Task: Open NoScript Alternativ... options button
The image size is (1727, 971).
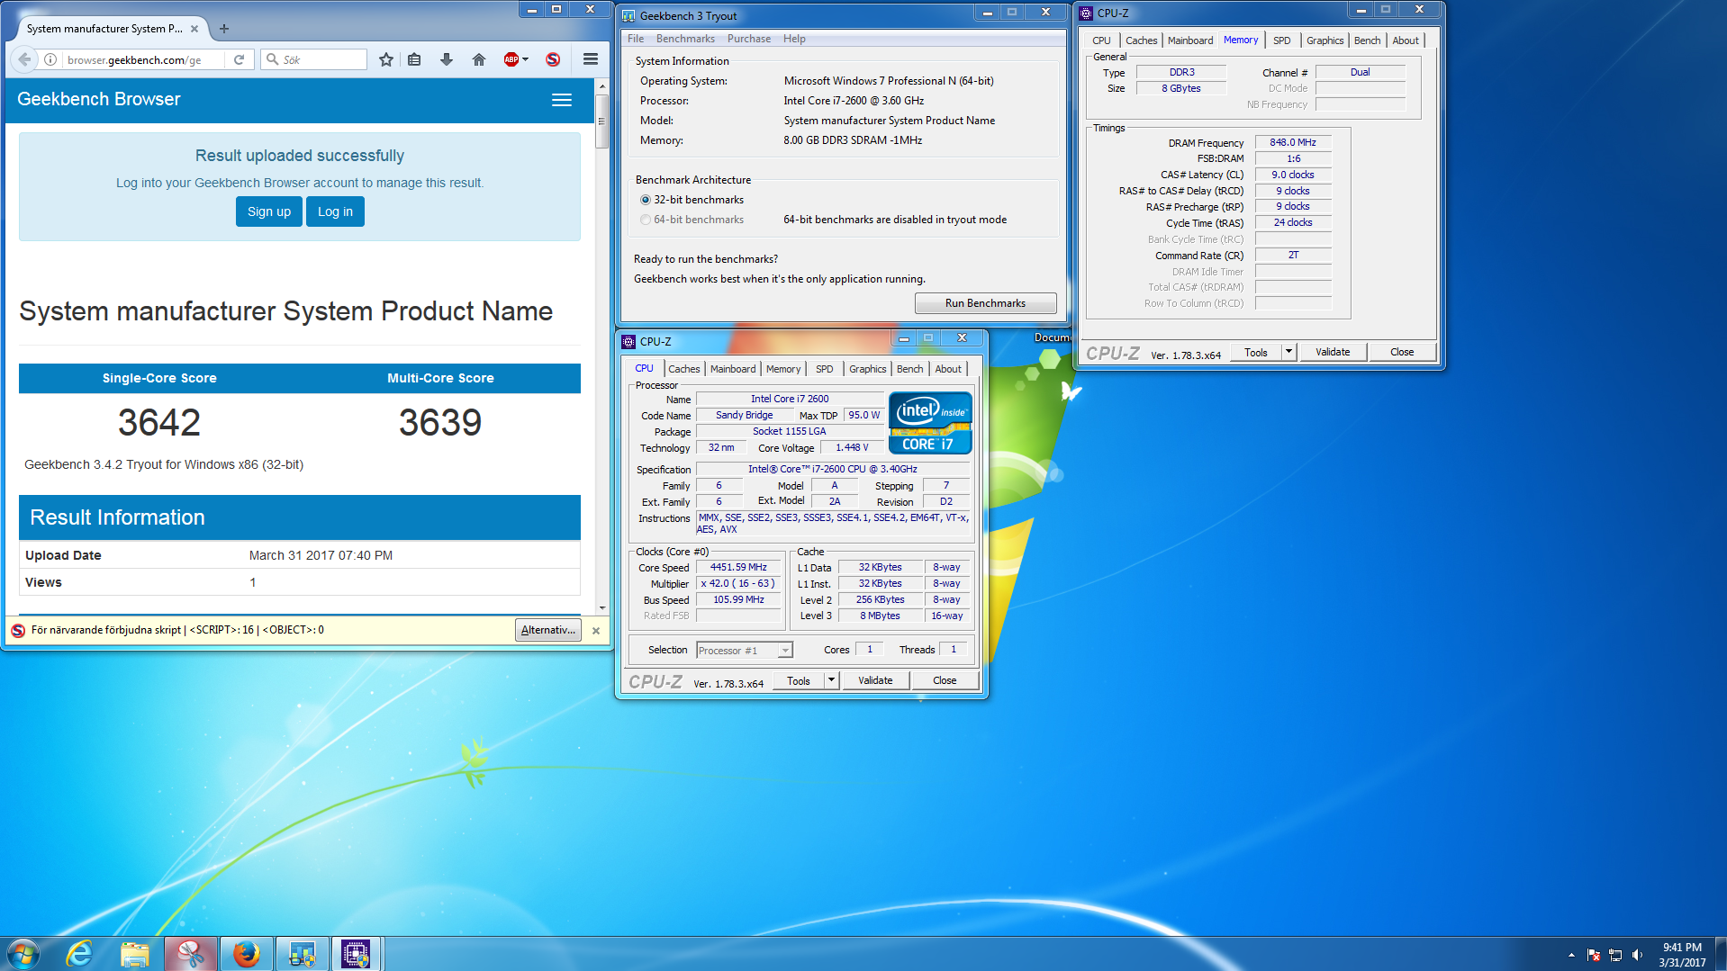Action: [548, 630]
